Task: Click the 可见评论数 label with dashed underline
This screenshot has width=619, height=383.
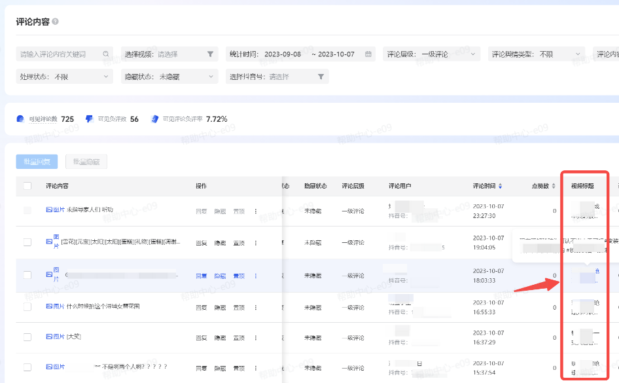Action: tap(43, 119)
